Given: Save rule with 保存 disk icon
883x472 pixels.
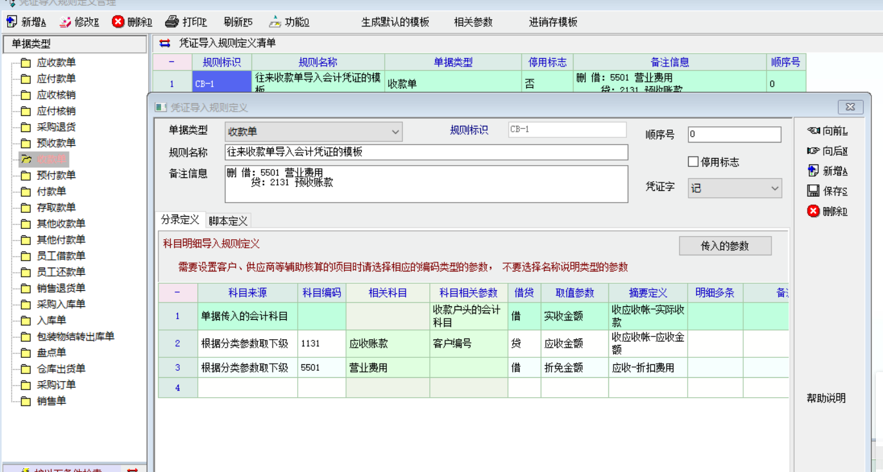Looking at the screenshot, I should [813, 191].
